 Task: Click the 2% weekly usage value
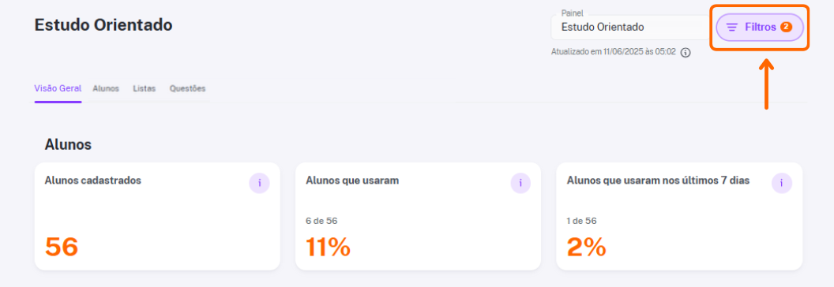point(587,247)
